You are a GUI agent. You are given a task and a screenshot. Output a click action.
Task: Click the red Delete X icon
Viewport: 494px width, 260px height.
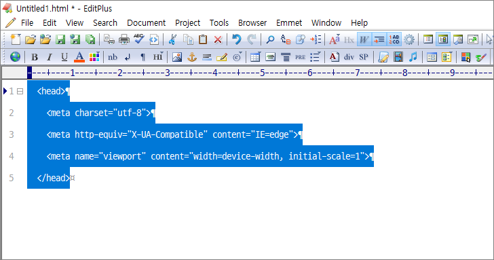218,39
